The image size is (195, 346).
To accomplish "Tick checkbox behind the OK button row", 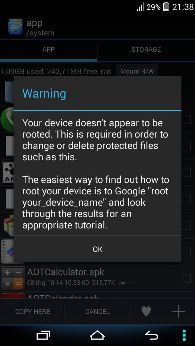I will click(x=186, y=252).
